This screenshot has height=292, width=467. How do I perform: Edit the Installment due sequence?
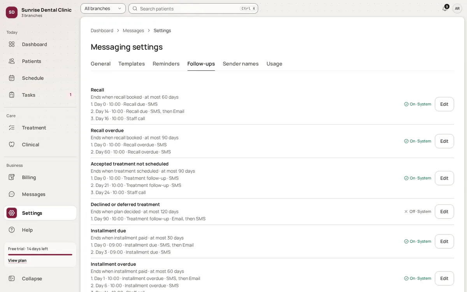(444, 241)
